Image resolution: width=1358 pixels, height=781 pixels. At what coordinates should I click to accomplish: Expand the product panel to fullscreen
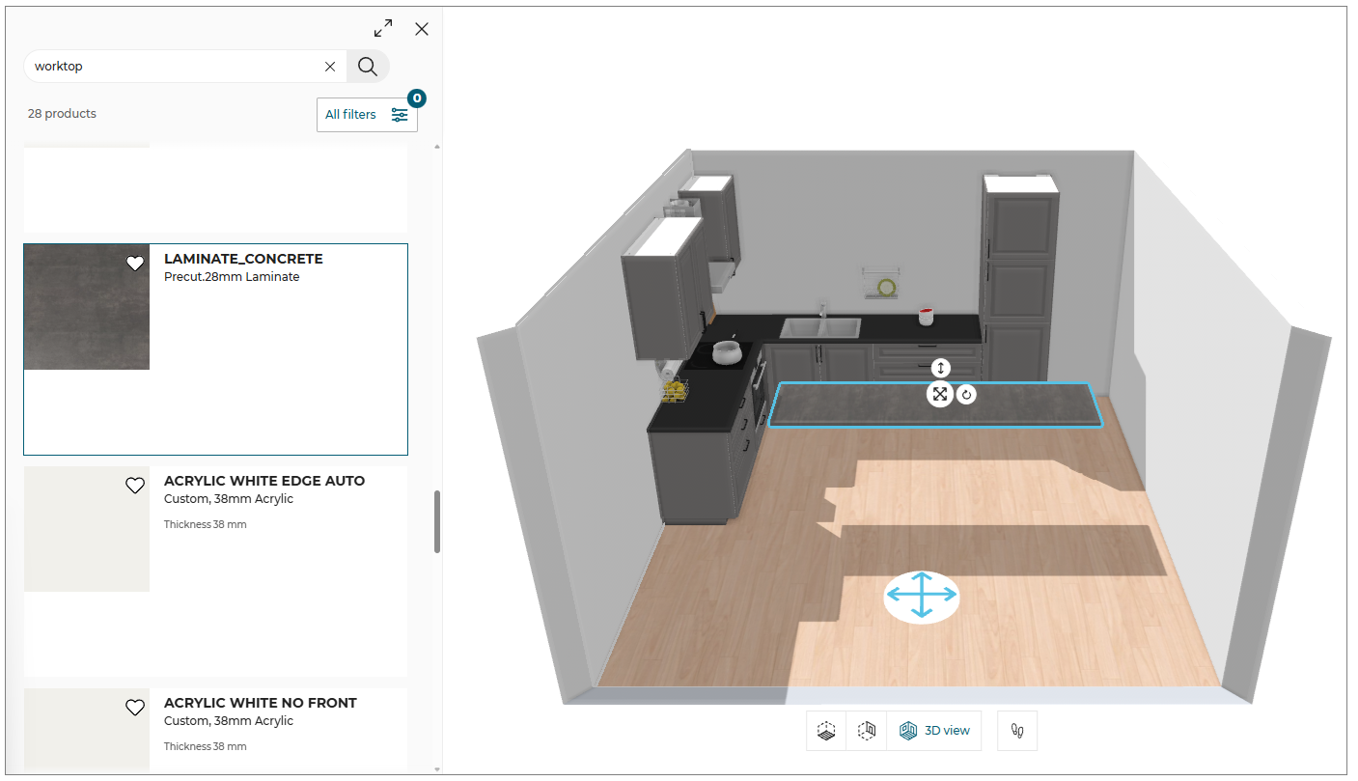pos(384,29)
